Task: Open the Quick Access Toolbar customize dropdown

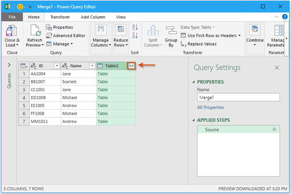Action: [x=30, y=7]
